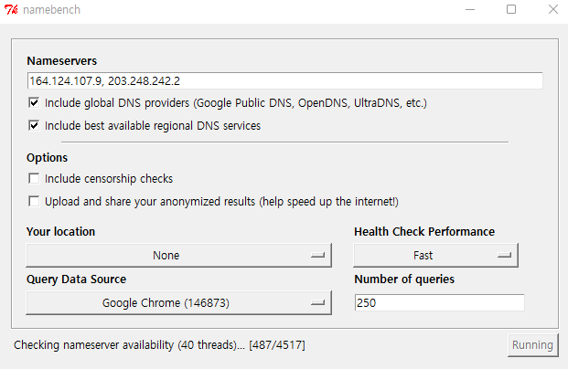This screenshot has height=369, width=568.
Task: Minimize the namebench window
Action: point(470,10)
